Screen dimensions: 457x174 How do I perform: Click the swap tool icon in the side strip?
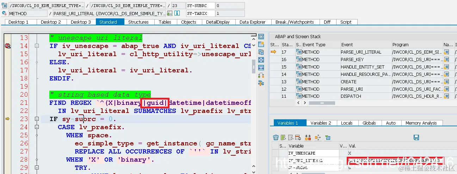click(261, 75)
